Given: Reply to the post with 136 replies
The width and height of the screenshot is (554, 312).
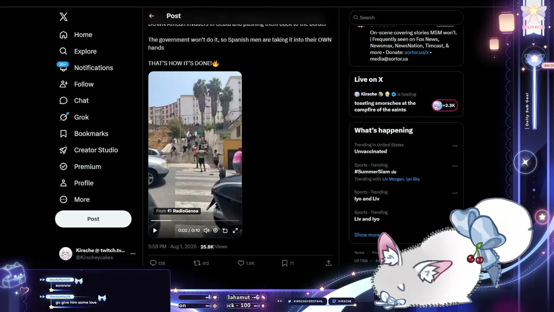Looking at the screenshot, I should pos(158,263).
